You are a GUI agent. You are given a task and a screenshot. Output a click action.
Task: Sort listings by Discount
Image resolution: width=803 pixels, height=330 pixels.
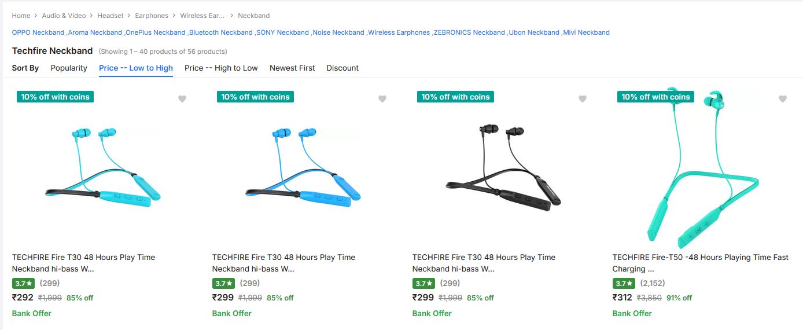point(342,68)
